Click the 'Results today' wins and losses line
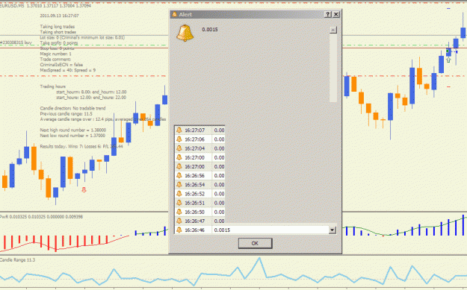This screenshot has height=290, width=467. tap(81, 146)
